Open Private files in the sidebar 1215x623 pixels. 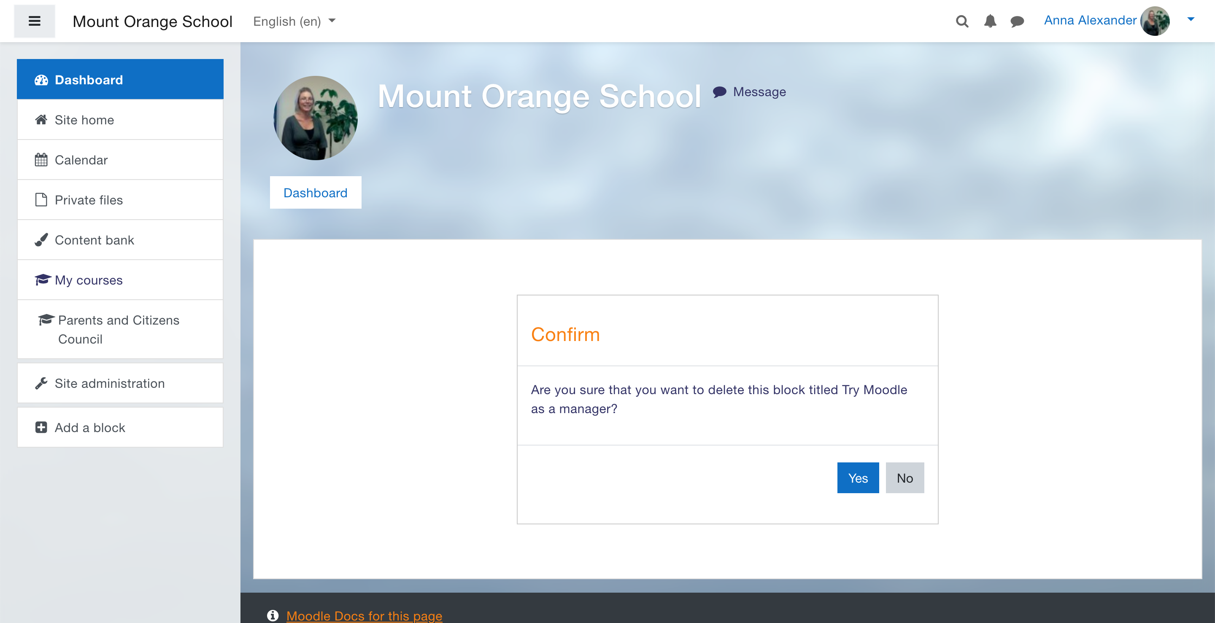point(120,200)
